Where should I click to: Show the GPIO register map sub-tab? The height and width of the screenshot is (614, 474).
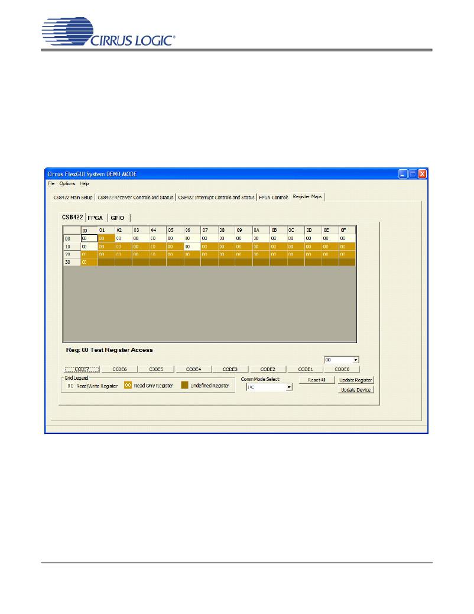point(118,218)
